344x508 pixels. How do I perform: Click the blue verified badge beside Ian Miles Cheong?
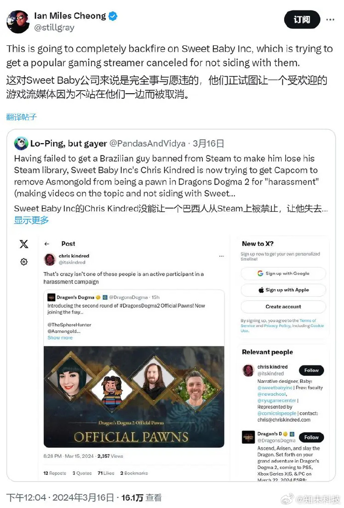point(113,15)
